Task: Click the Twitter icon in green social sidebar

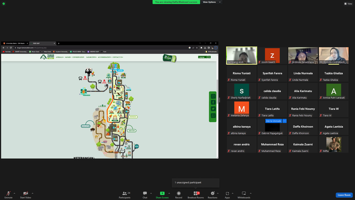Action: 213,109
